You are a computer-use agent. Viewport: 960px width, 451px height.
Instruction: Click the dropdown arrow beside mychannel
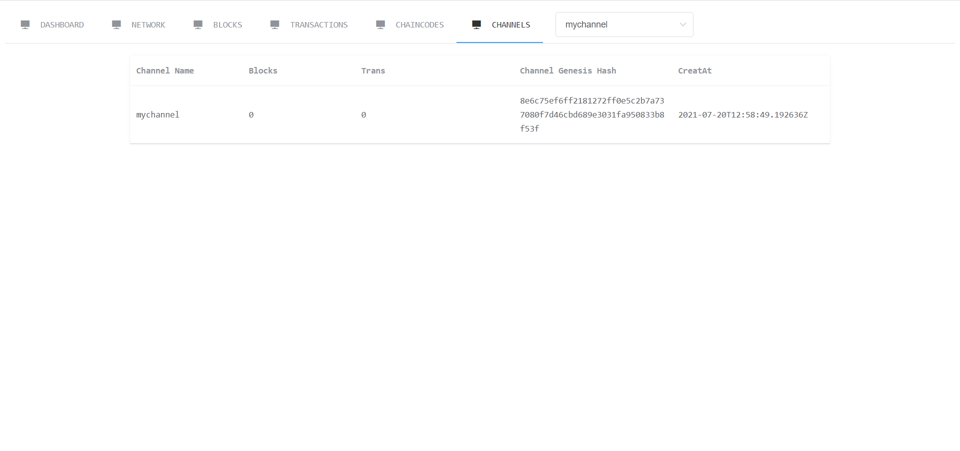point(682,24)
